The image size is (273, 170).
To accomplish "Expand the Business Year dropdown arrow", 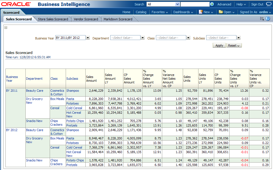I will [88, 38].
